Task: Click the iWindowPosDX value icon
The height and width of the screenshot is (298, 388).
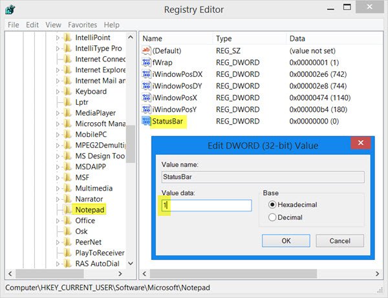Action: pyautogui.click(x=147, y=74)
